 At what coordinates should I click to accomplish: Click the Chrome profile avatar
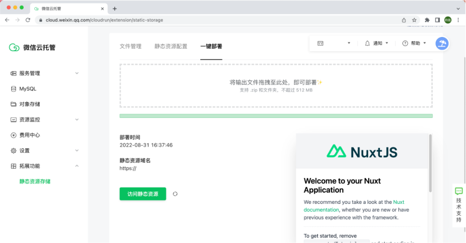tap(448, 20)
